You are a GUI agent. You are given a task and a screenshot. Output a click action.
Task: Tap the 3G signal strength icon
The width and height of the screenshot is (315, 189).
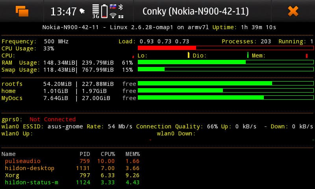pos(96,11)
